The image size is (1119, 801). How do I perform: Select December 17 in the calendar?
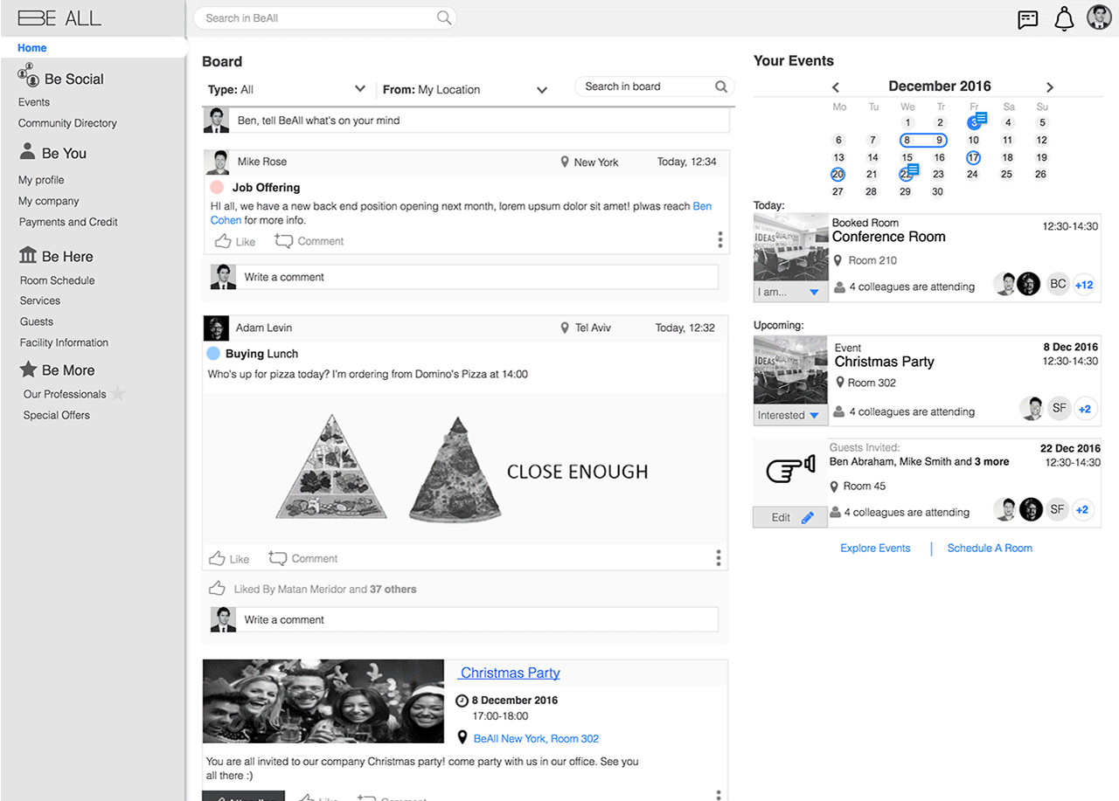click(973, 157)
